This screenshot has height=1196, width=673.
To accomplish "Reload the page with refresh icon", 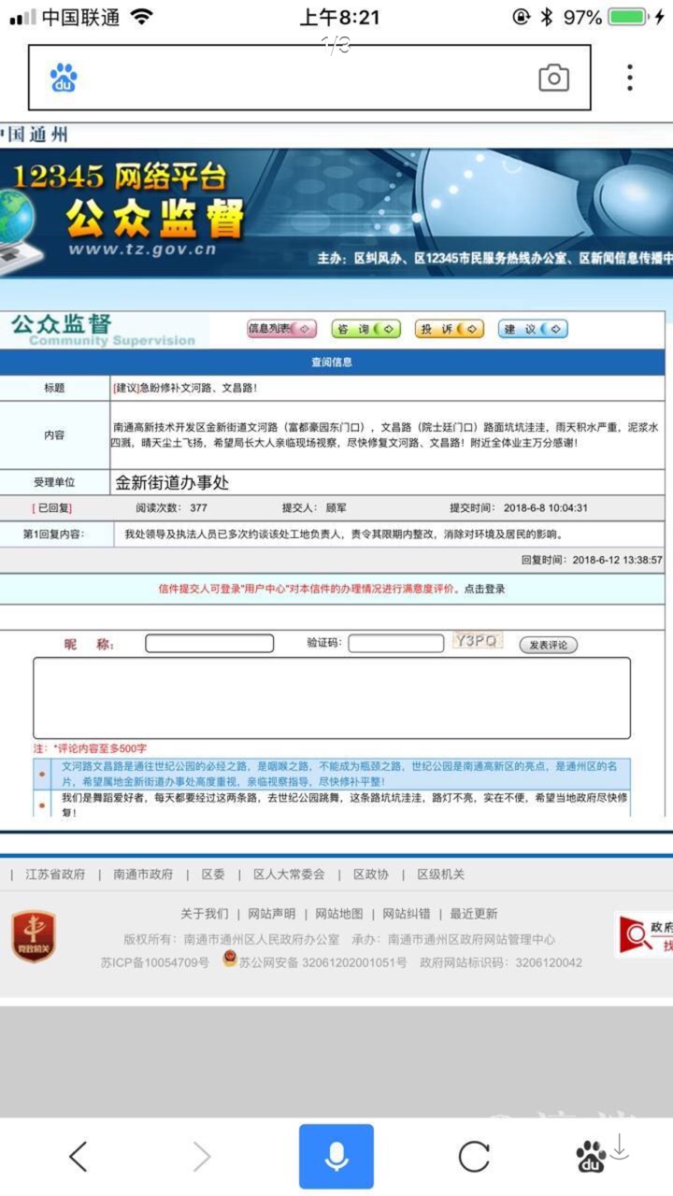I will pos(474,1157).
